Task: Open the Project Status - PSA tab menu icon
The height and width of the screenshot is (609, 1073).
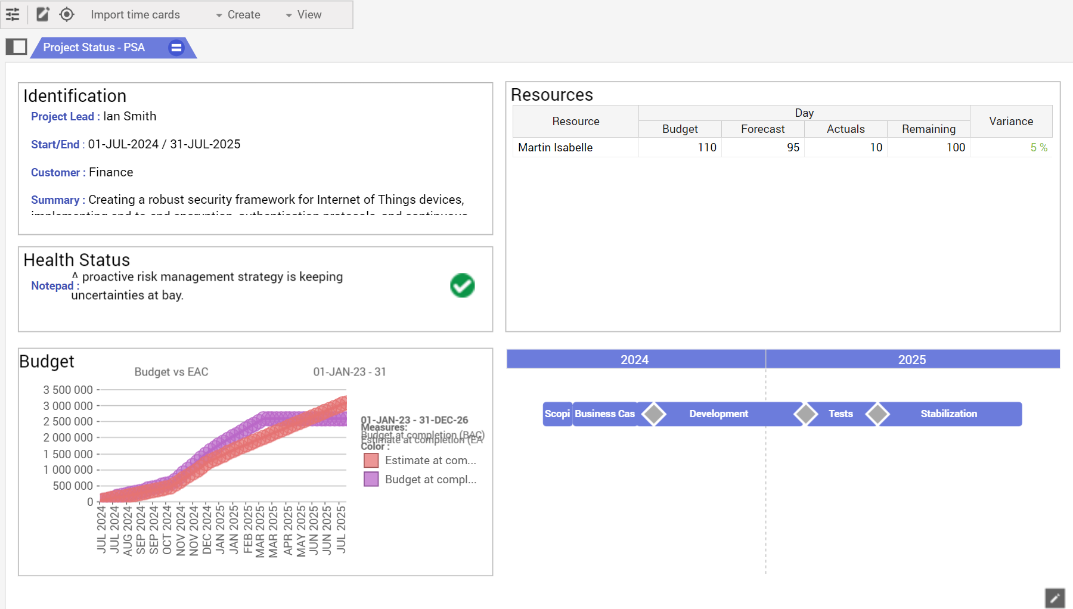Action: point(176,48)
